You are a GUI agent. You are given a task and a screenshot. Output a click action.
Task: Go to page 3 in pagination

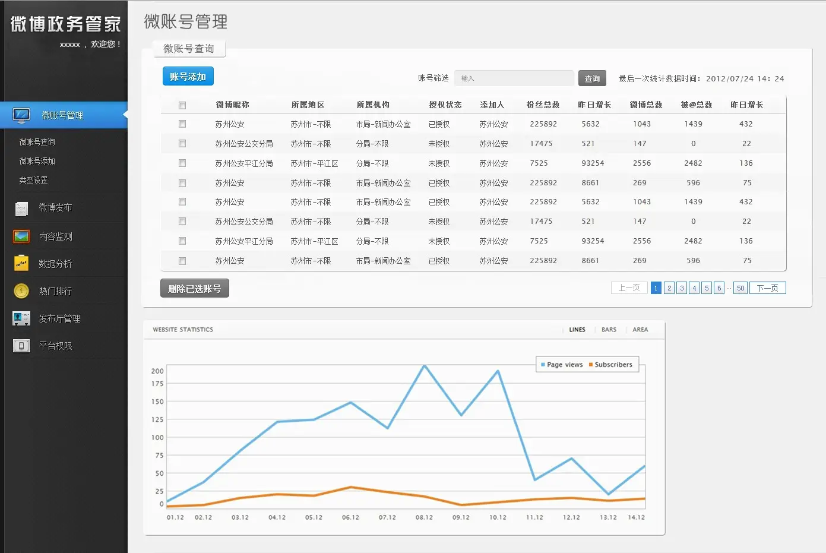(682, 288)
